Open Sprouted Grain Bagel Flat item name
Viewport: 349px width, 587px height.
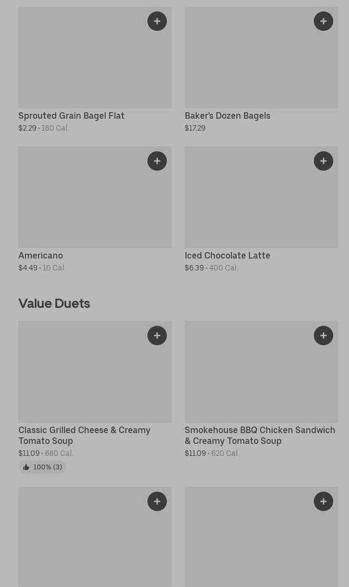[x=72, y=115]
